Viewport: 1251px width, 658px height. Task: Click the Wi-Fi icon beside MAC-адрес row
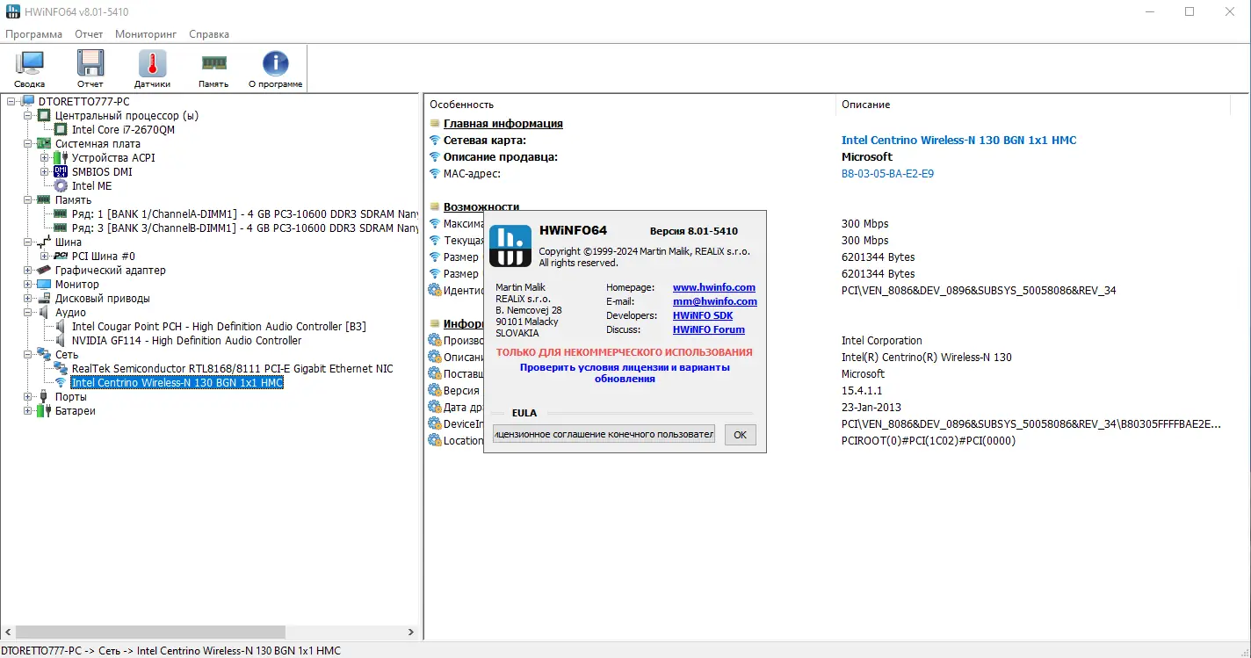(434, 173)
